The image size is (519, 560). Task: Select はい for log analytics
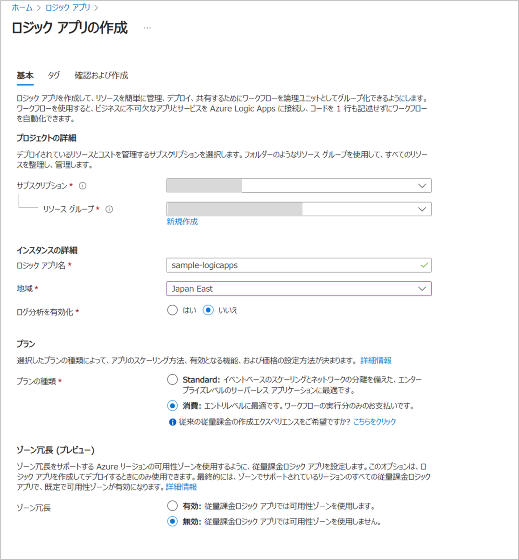[172, 310]
